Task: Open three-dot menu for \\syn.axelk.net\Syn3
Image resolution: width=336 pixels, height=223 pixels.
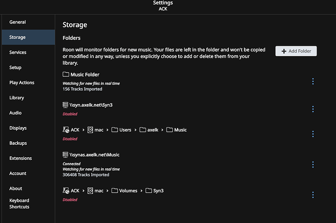Action: pyautogui.click(x=313, y=109)
